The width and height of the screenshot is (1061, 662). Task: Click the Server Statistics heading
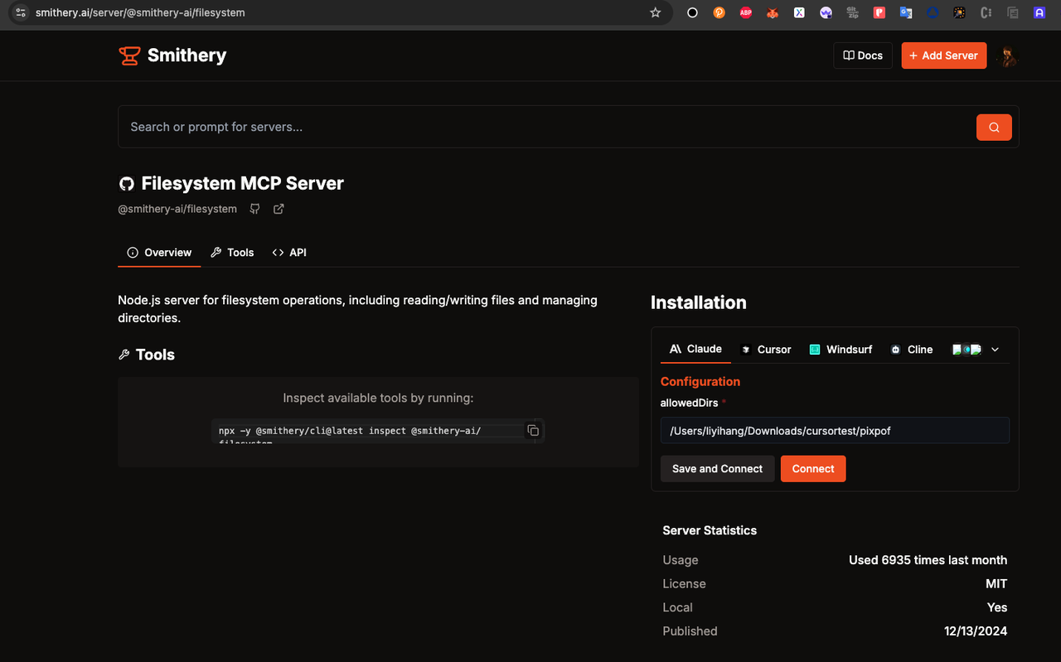click(x=710, y=530)
